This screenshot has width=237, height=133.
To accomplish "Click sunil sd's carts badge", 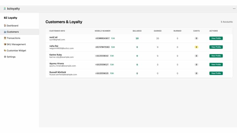I will tap(196, 38).
